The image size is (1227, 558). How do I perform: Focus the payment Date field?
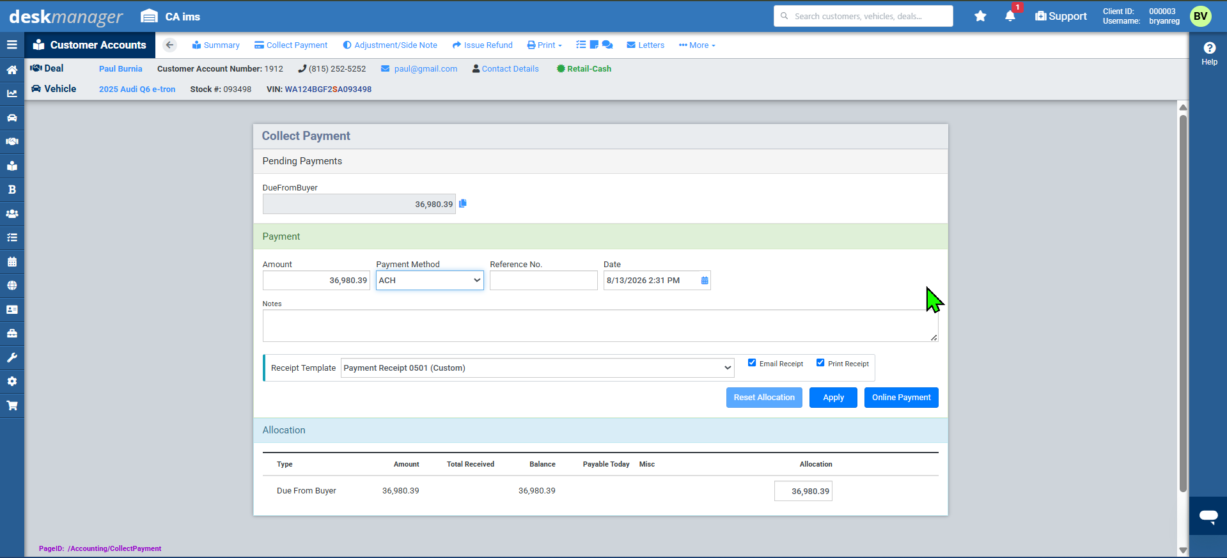pyautogui.click(x=657, y=281)
